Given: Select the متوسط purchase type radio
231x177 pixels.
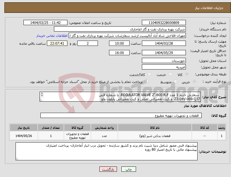Looking at the screenshot, I should (175, 81).
